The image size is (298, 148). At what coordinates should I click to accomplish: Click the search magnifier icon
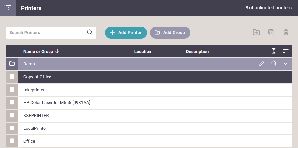(90, 32)
